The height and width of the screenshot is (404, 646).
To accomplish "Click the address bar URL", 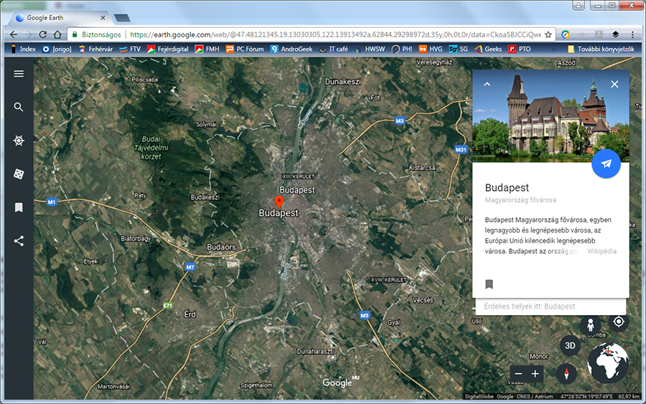I will 335,34.
